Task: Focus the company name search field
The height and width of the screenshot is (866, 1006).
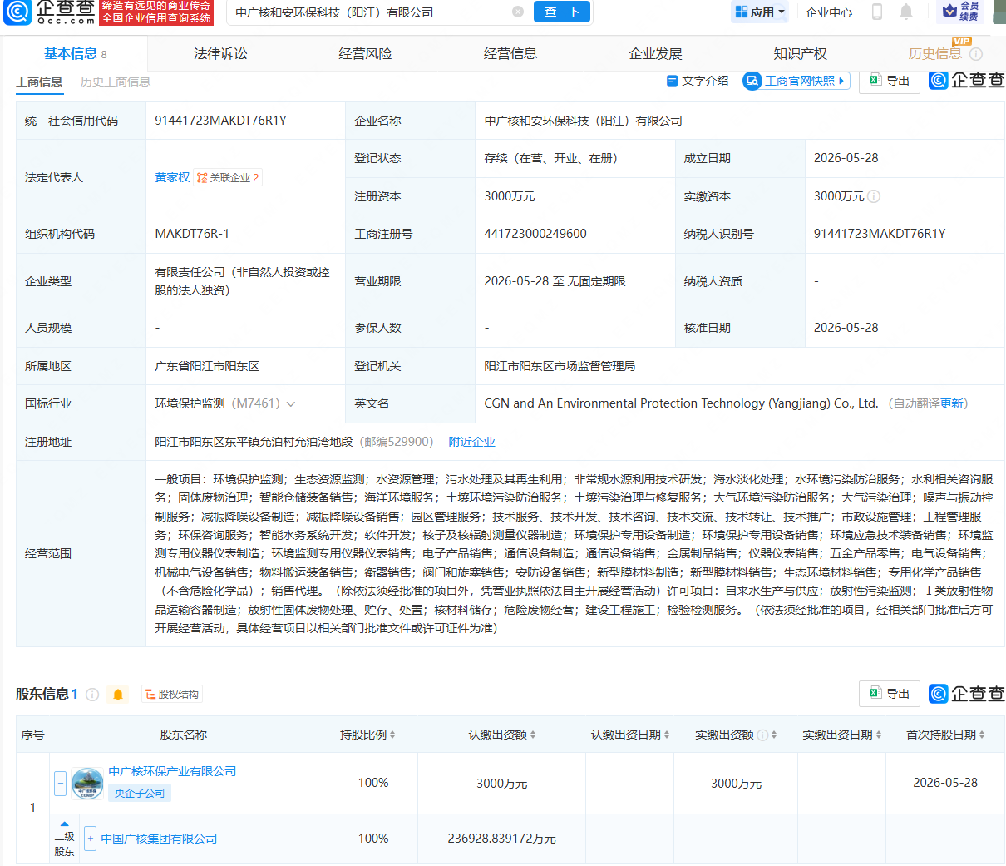Action: tap(370, 12)
